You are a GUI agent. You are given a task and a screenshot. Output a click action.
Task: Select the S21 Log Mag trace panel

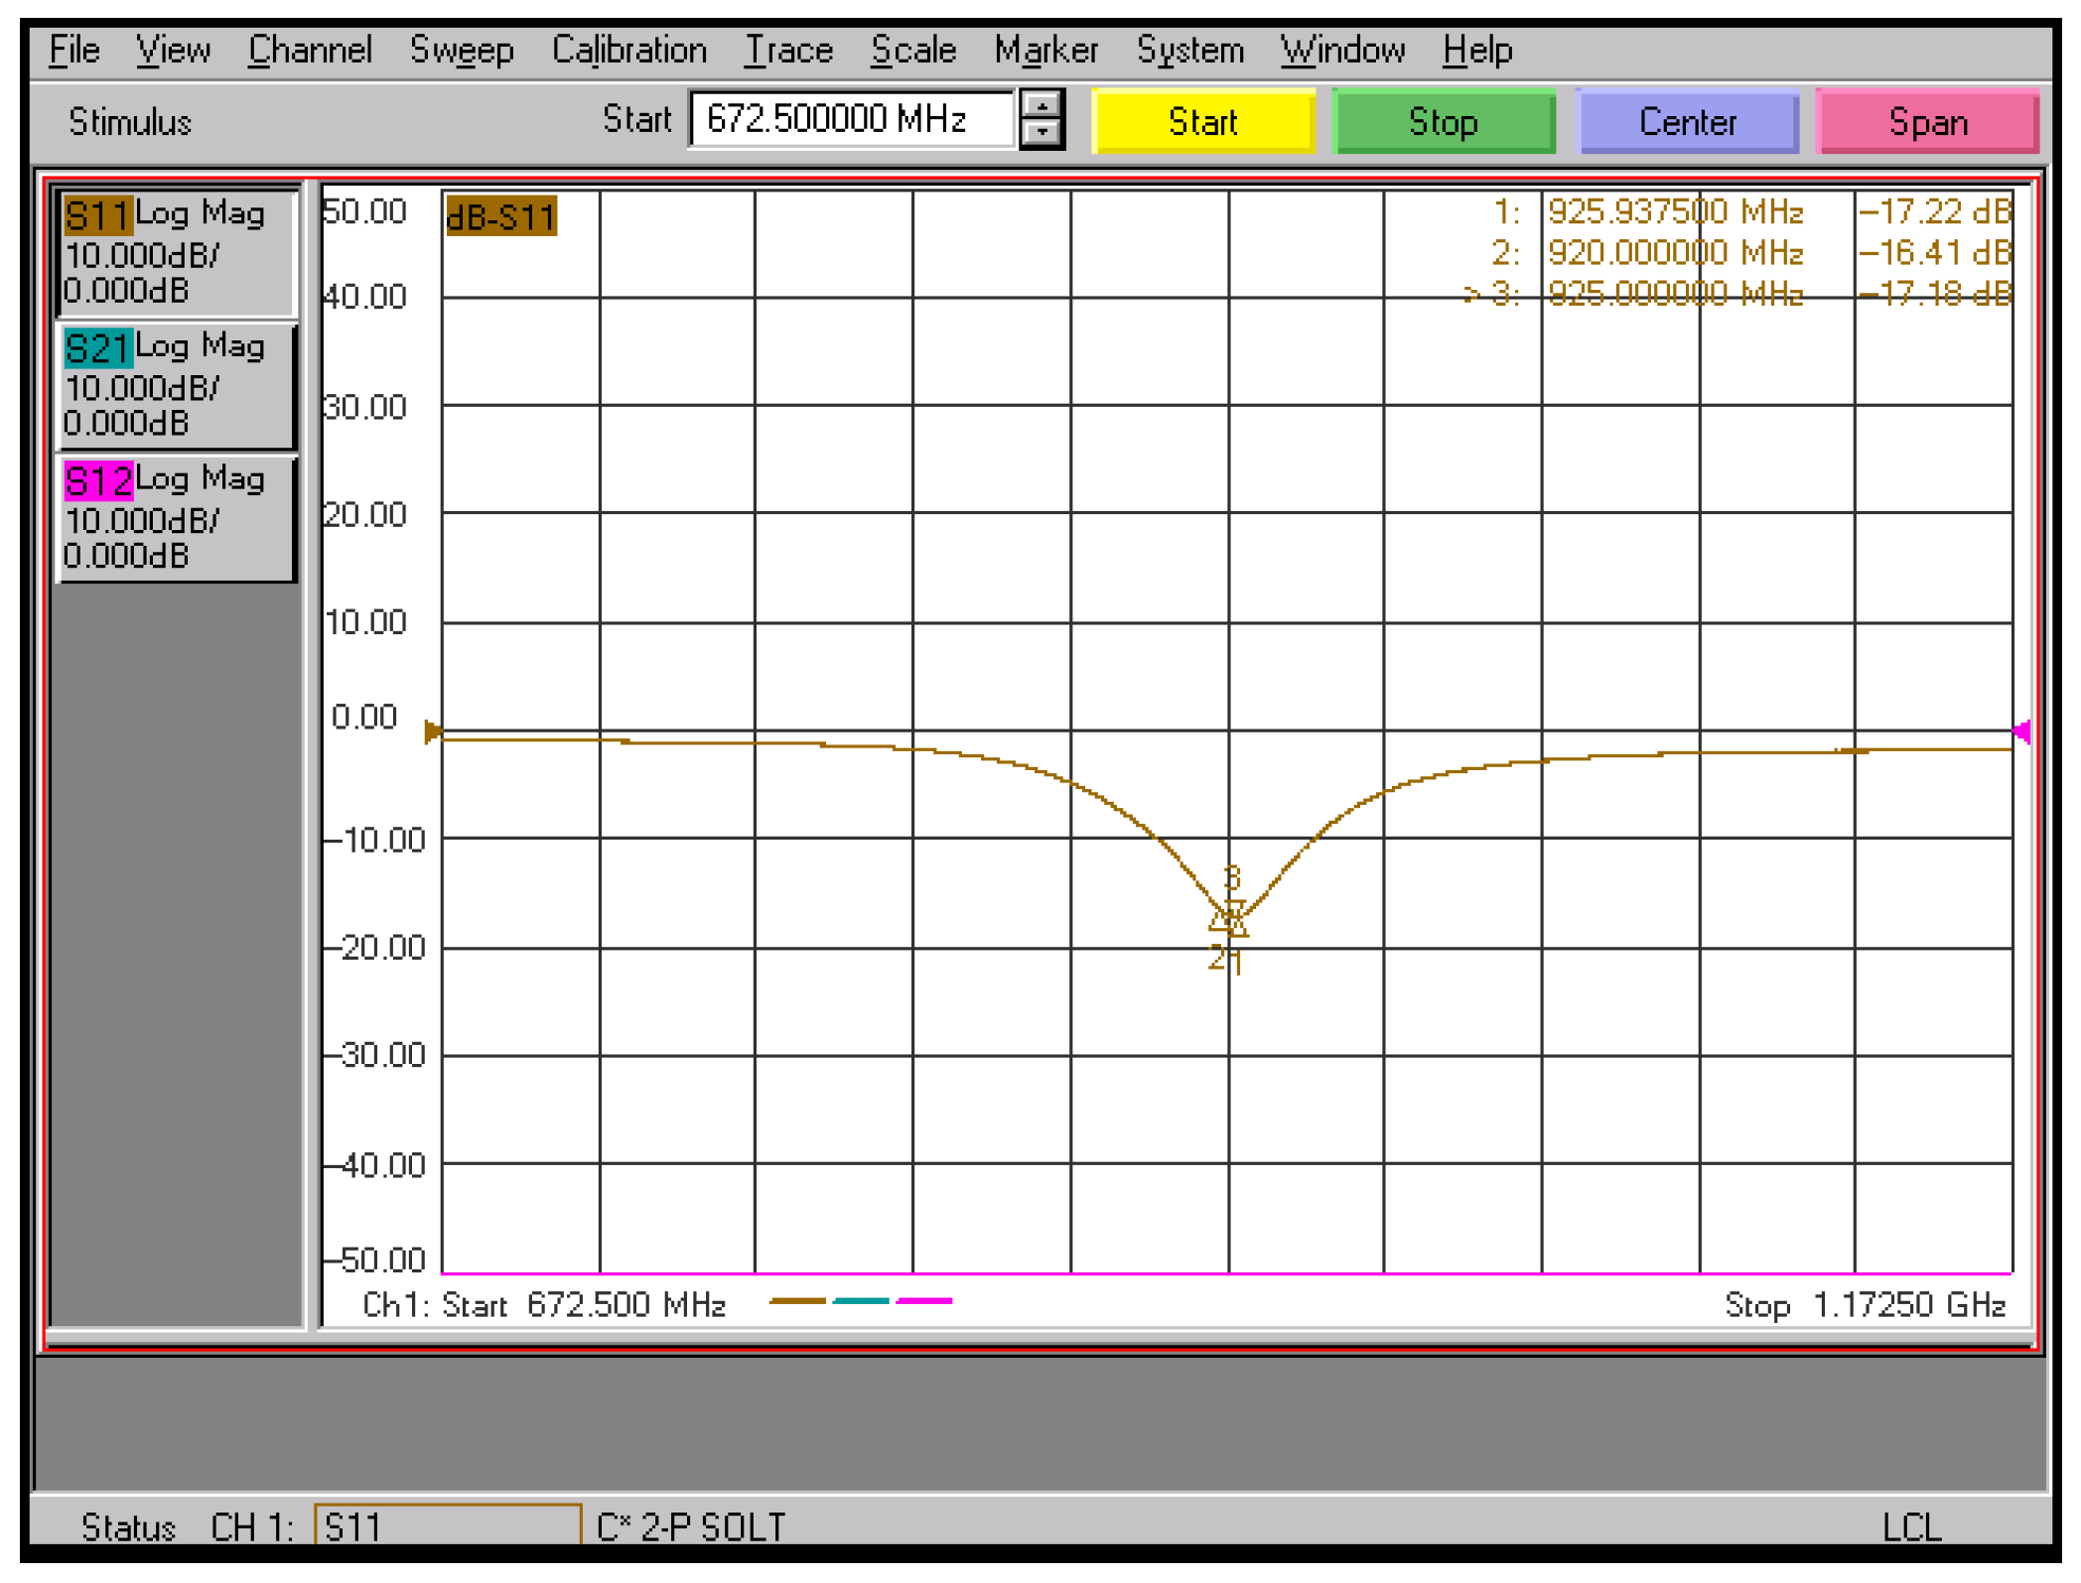(177, 384)
